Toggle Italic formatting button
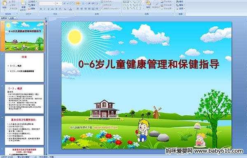The height and width of the screenshot is (158, 247). coord(45,9)
